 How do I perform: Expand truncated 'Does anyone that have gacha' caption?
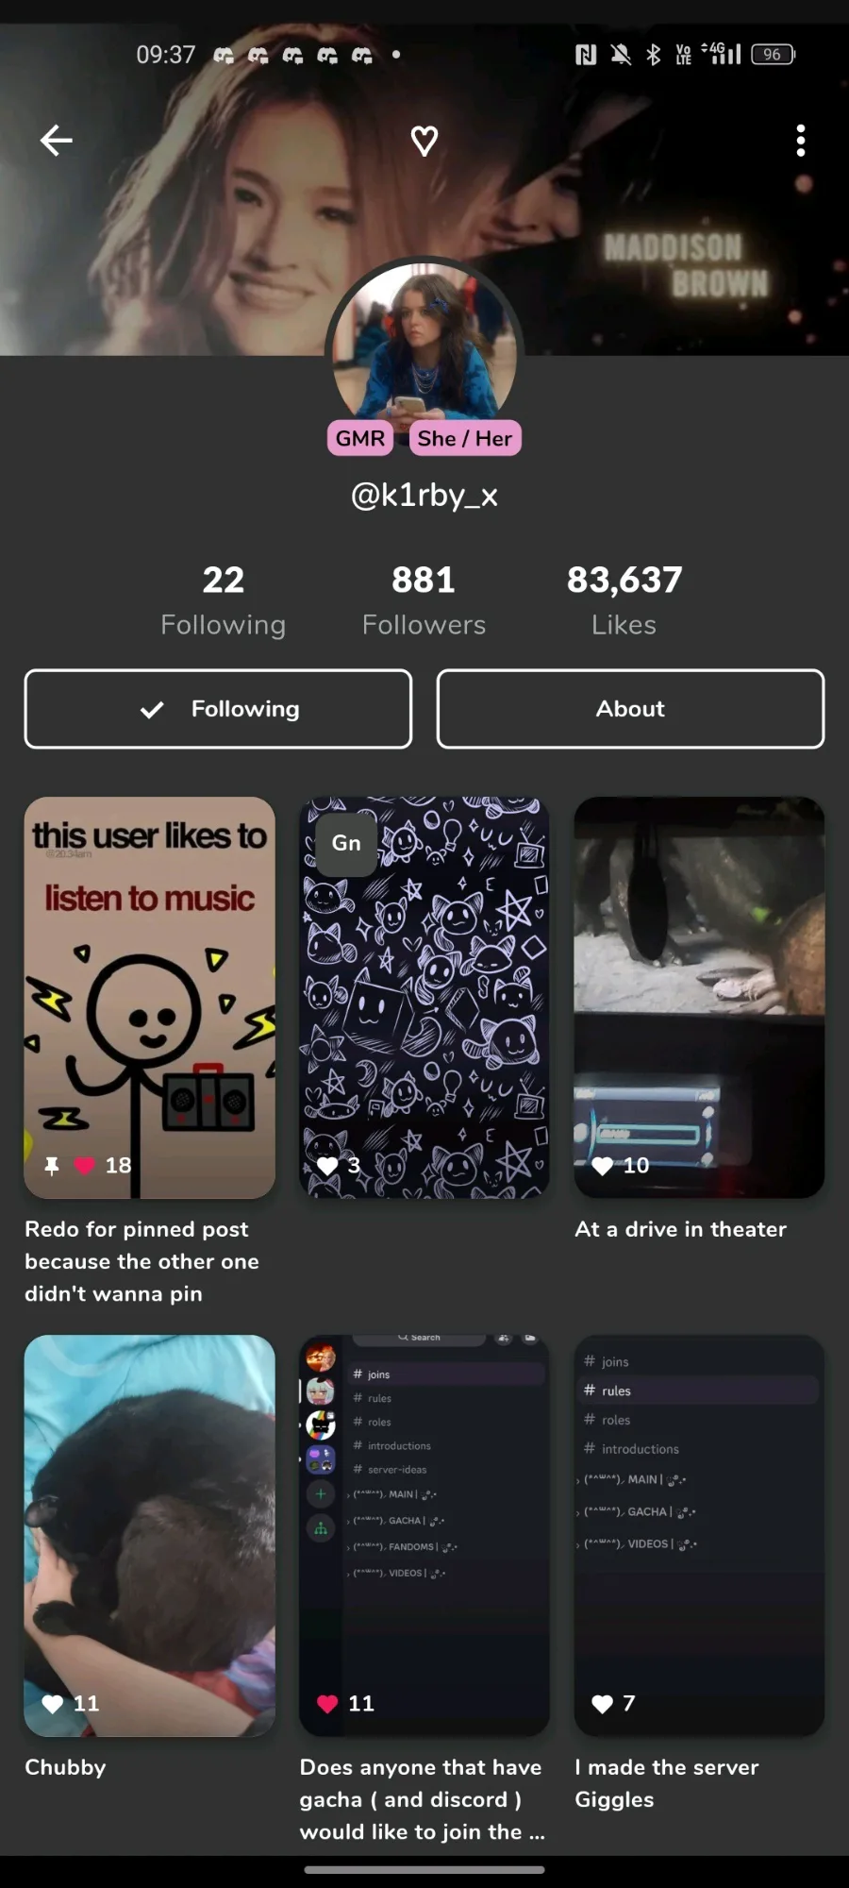coord(423,1799)
